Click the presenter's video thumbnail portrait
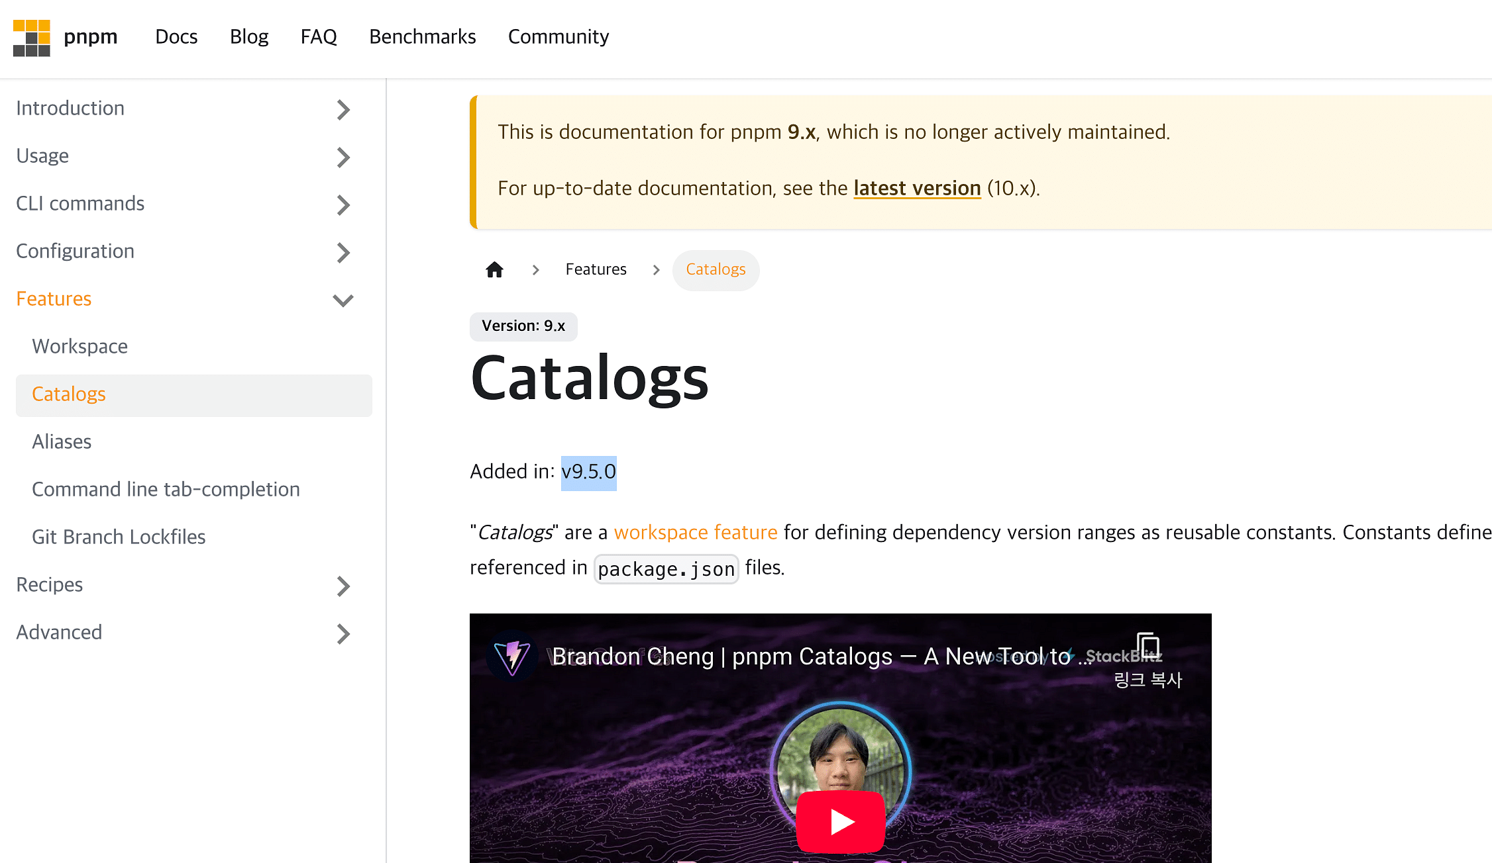 pos(840,754)
